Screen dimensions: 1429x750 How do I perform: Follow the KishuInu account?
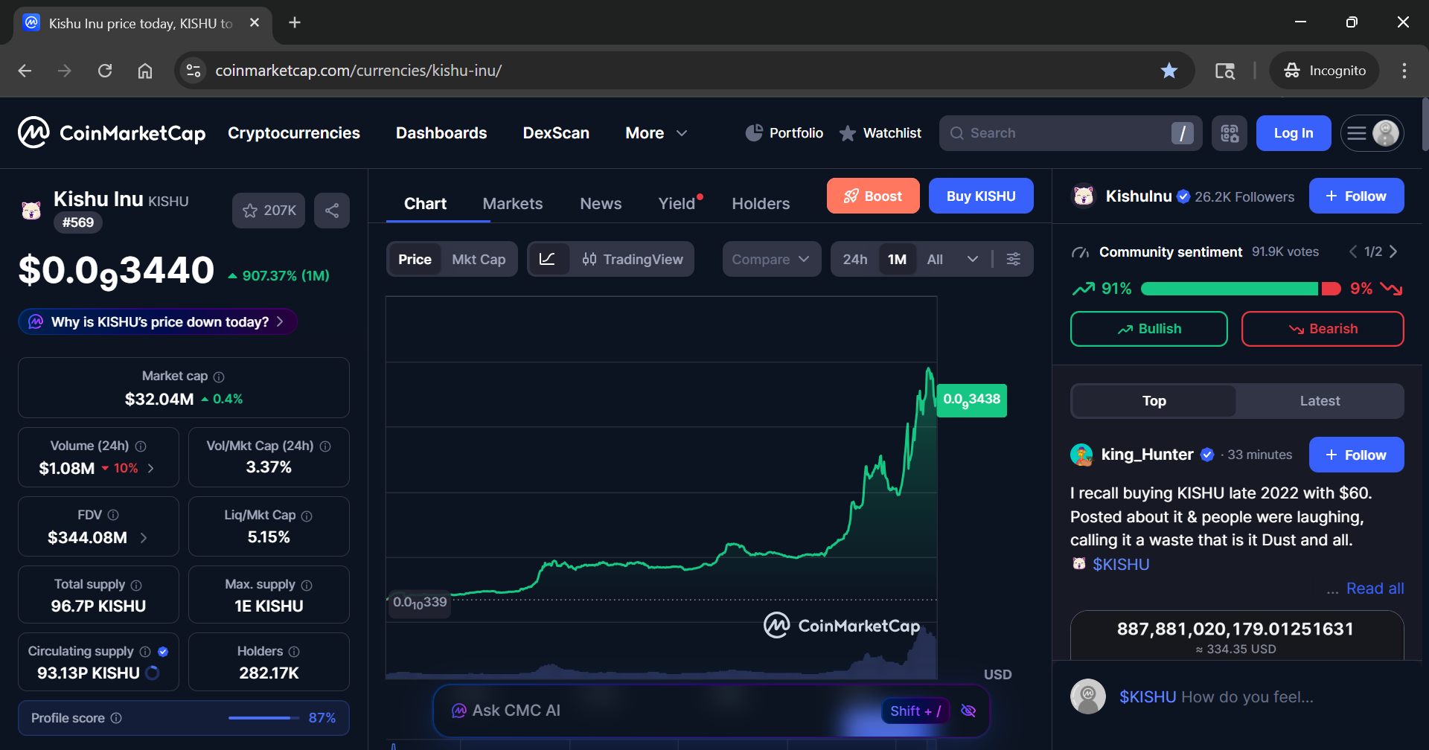(1357, 196)
